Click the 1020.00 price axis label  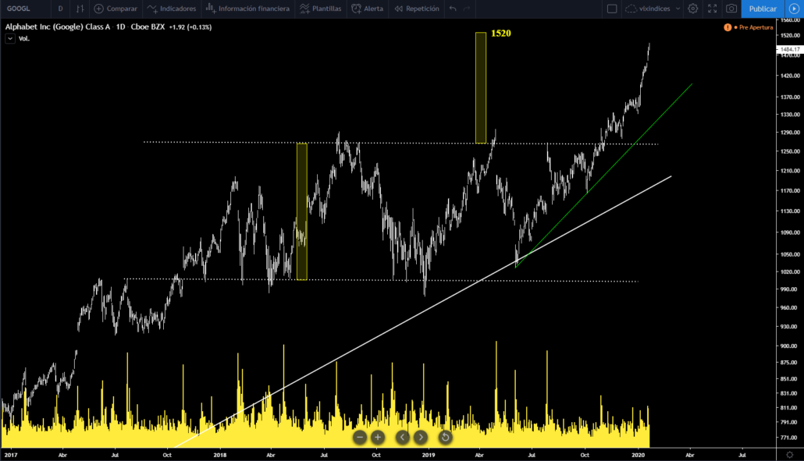(790, 271)
